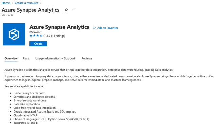Image resolution: width=217 pixels, height=125 pixels.
Task: Click the chevron after Create a resource
Action: click(x=41, y=3)
